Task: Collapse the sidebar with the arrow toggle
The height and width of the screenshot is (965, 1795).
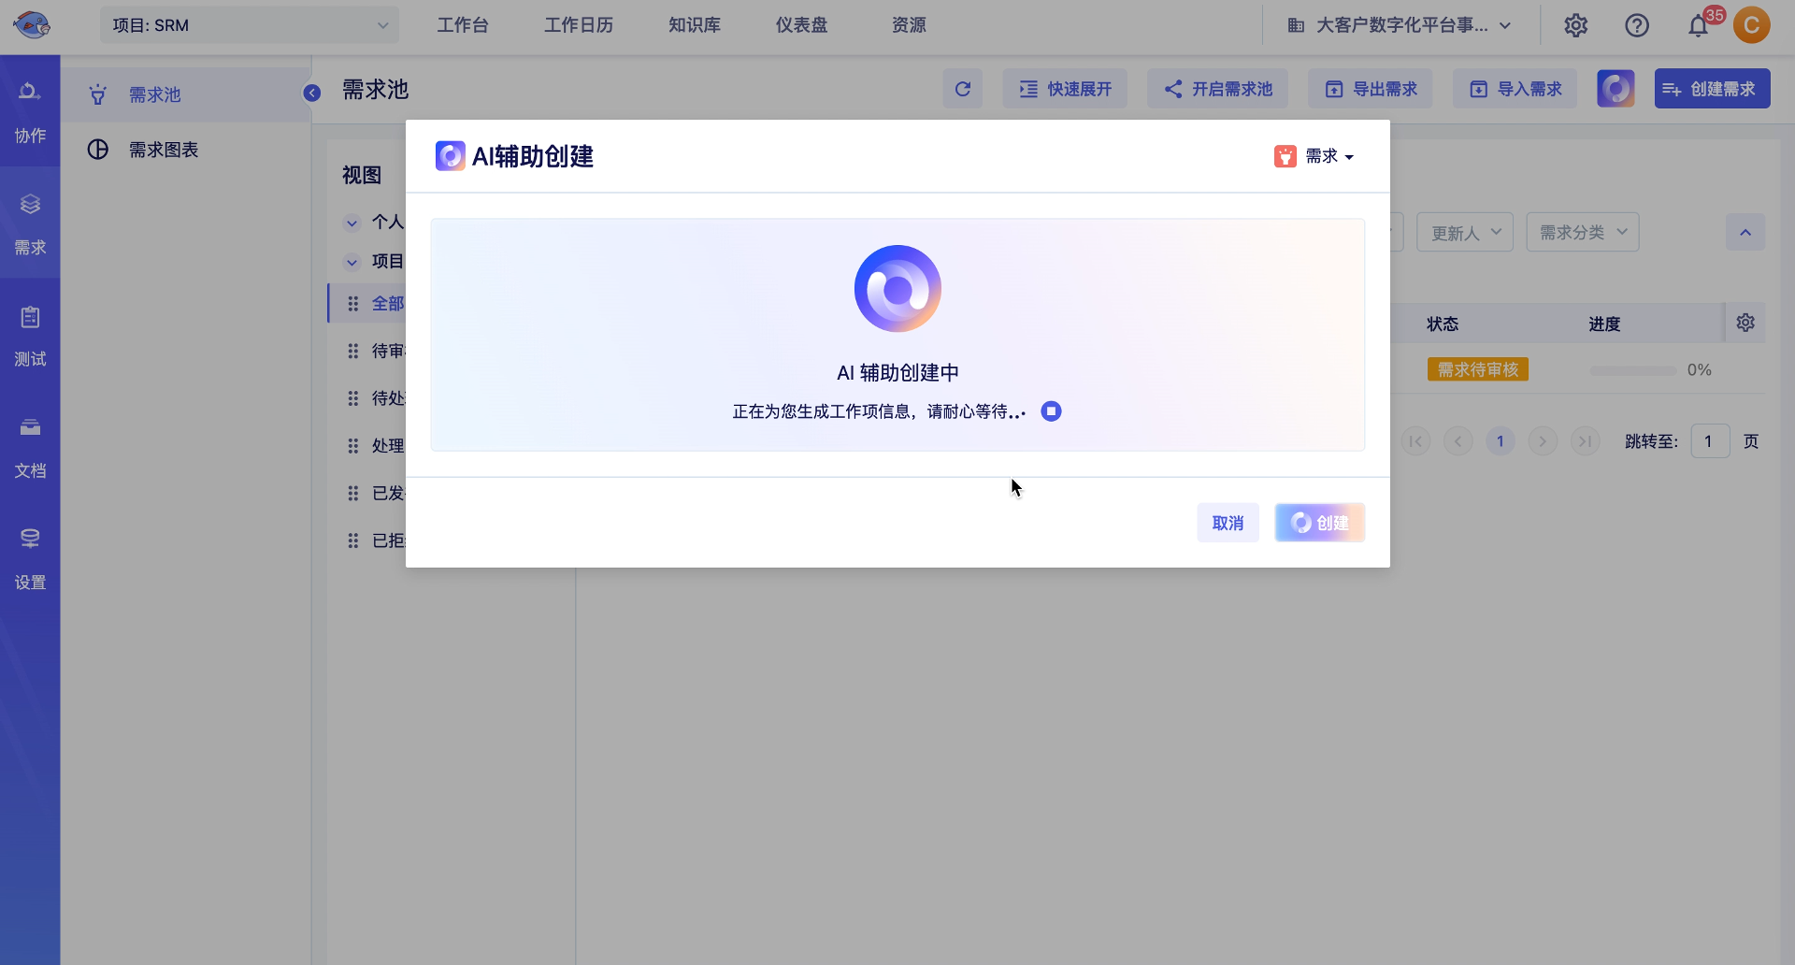Action: [x=312, y=93]
